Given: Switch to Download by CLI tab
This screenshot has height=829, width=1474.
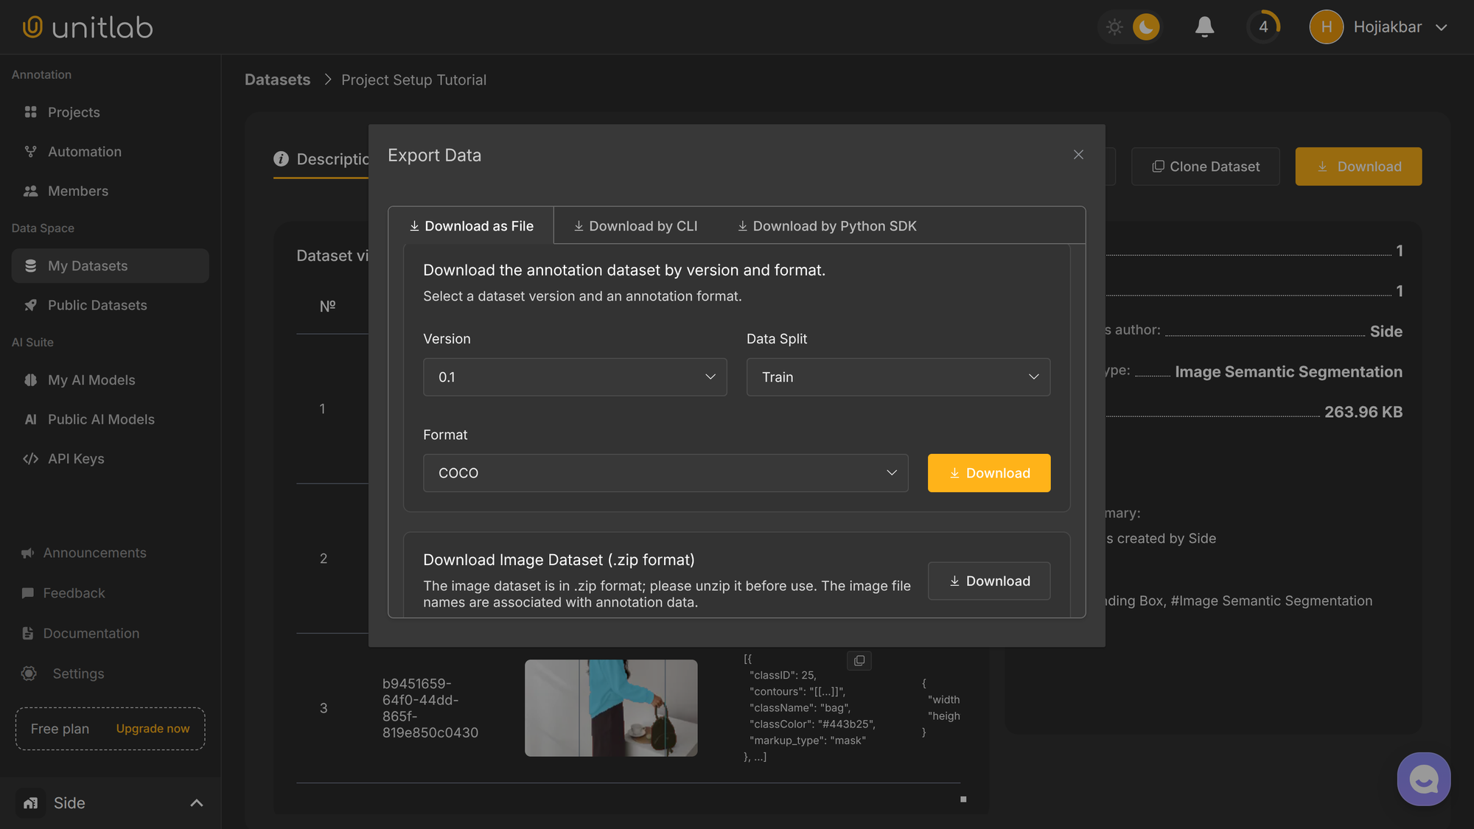Looking at the screenshot, I should [635, 226].
